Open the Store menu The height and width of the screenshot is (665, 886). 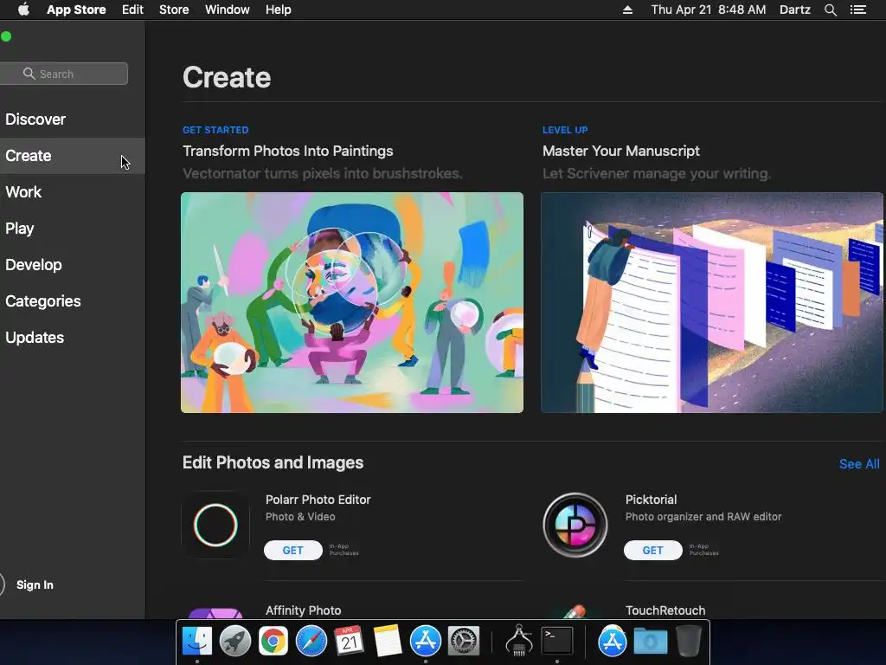pyautogui.click(x=174, y=10)
